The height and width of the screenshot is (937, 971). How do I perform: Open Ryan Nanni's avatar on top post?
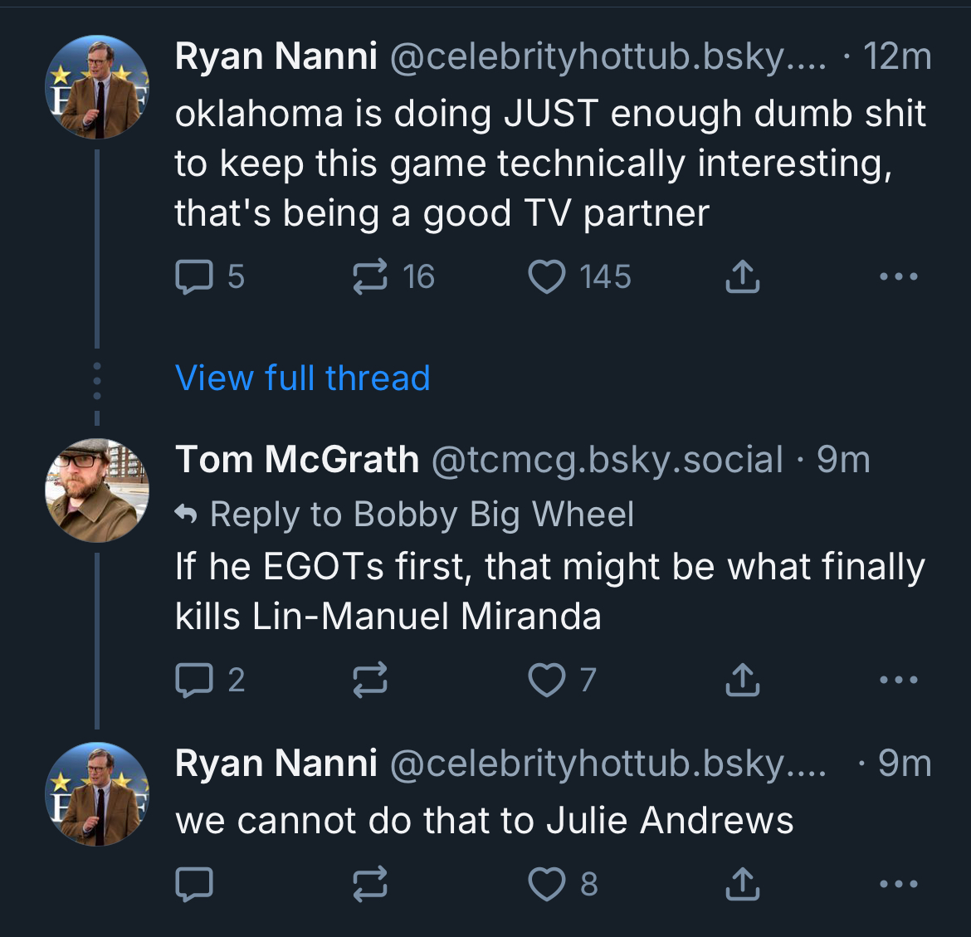point(97,87)
